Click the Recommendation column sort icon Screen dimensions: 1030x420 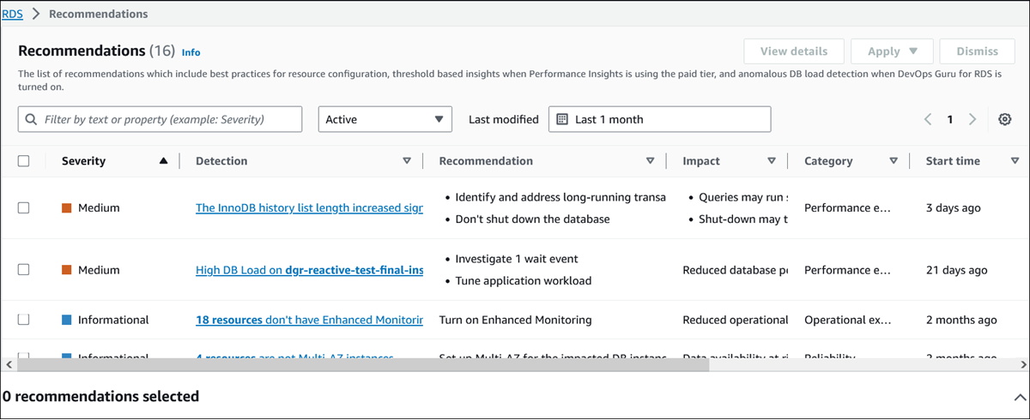click(x=651, y=161)
